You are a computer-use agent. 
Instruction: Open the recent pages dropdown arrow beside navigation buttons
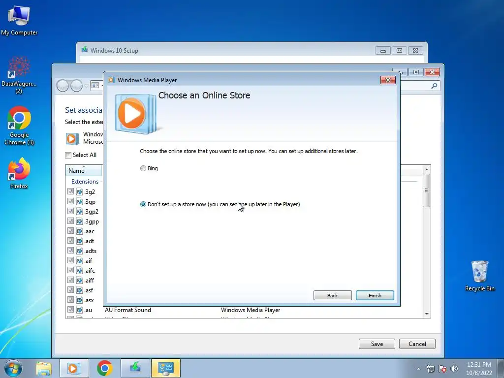(x=86, y=86)
